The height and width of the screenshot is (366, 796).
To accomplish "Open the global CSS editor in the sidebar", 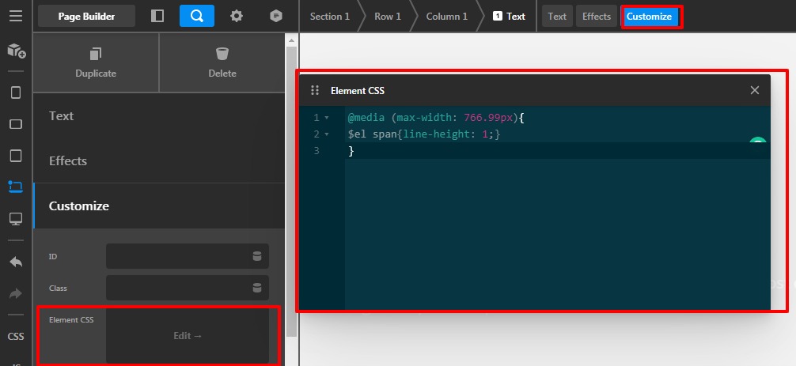I will tap(15, 336).
